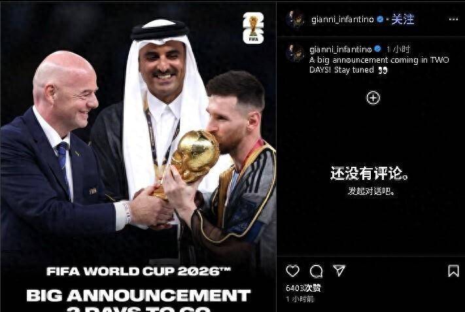465x312 pixels.
Task: Share post using paper plane icon
Action: click(x=339, y=271)
